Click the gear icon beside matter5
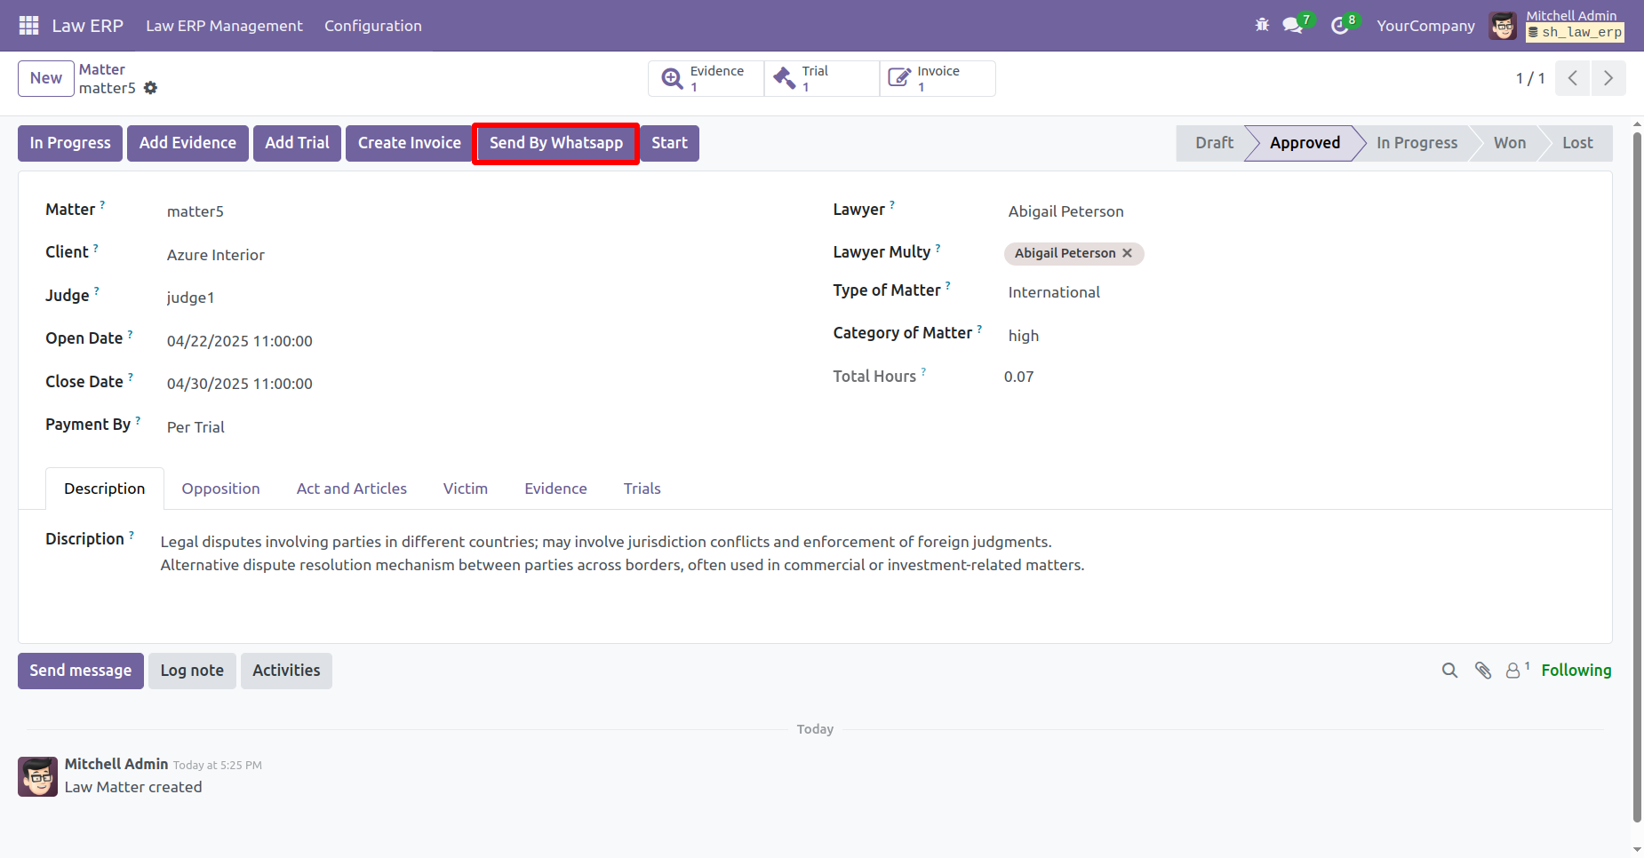The height and width of the screenshot is (858, 1644). pyautogui.click(x=151, y=88)
